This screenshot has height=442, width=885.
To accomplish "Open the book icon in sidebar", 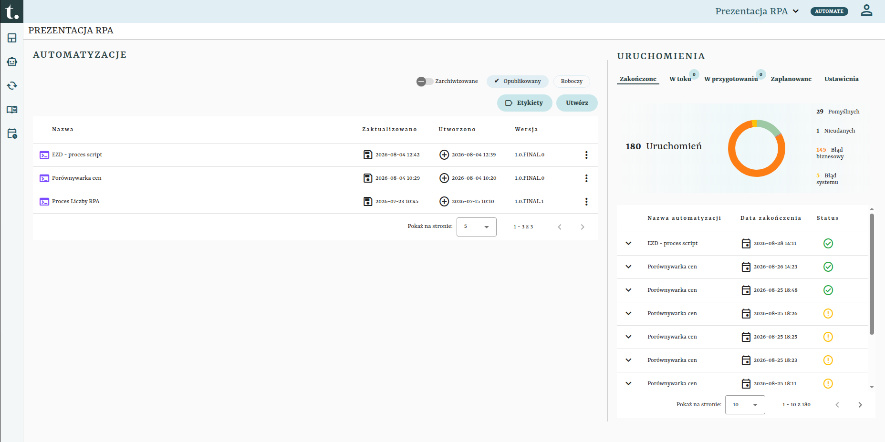I will click(x=12, y=110).
